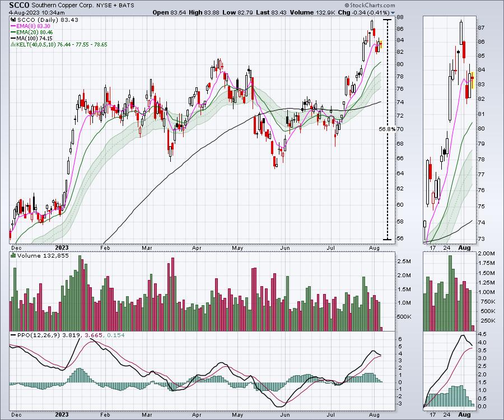Click the green EMA(20) legend line marker
This screenshot has width=504, height=420.
[13, 32]
